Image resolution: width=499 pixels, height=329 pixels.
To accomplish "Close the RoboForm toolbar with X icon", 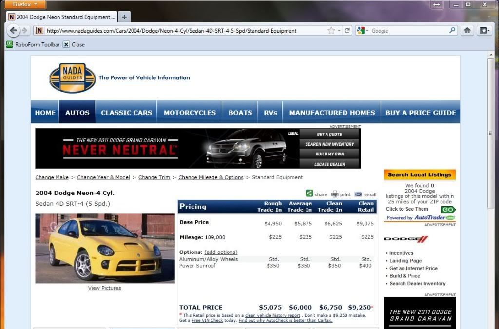I will [x=66, y=44].
